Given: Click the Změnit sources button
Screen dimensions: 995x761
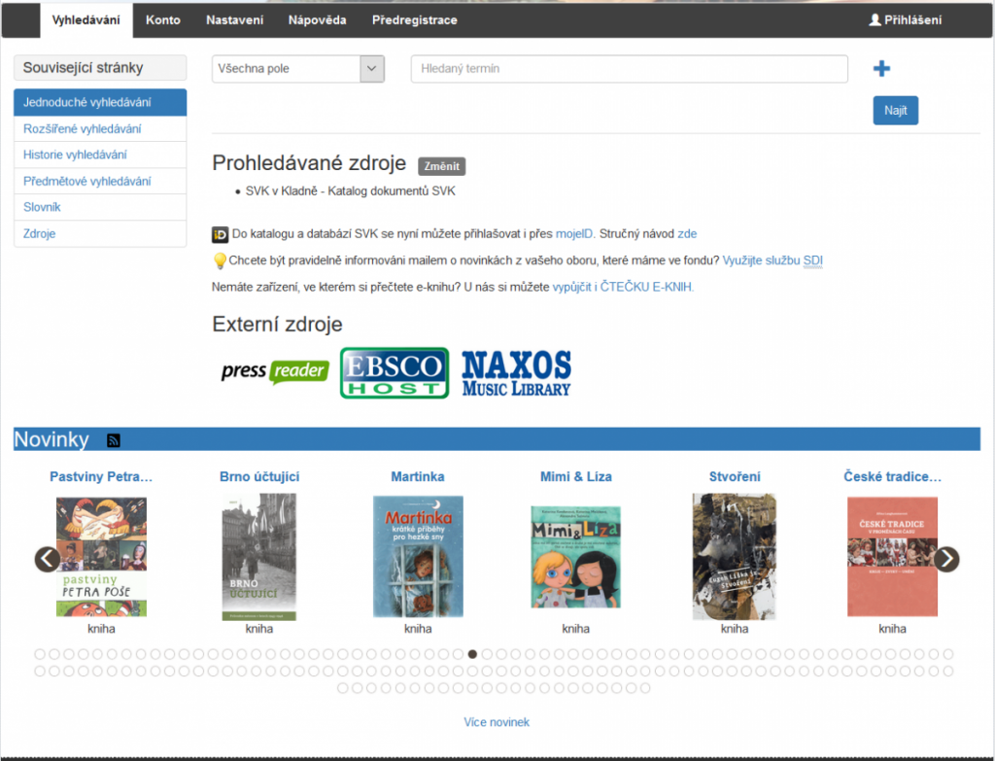Looking at the screenshot, I should click(x=442, y=165).
